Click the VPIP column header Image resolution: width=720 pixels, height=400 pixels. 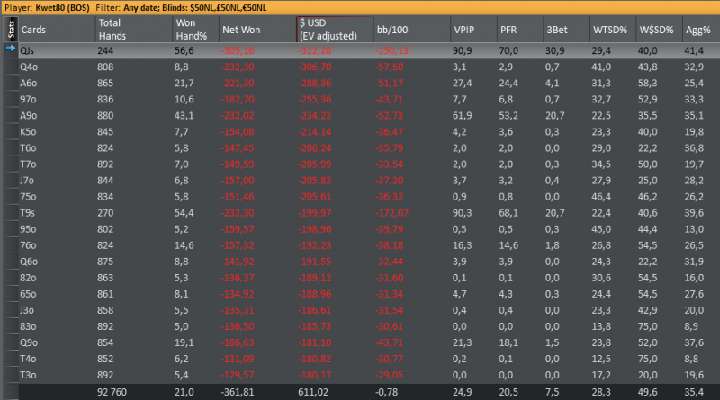(x=474, y=30)
